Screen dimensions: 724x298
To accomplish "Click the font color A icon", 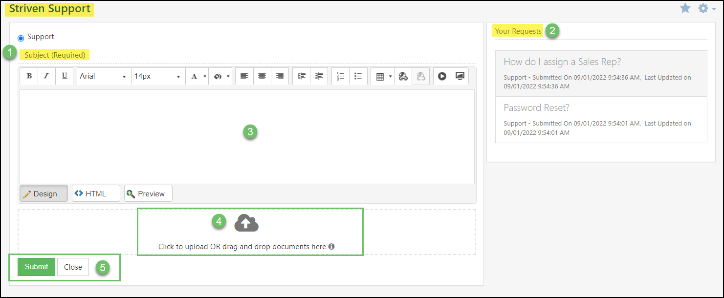I will 194,76.
